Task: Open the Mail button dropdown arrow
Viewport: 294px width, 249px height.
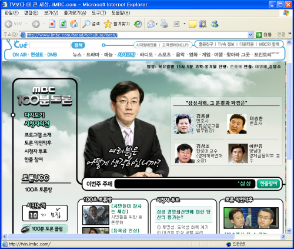Action: click(x=156, y=24)
